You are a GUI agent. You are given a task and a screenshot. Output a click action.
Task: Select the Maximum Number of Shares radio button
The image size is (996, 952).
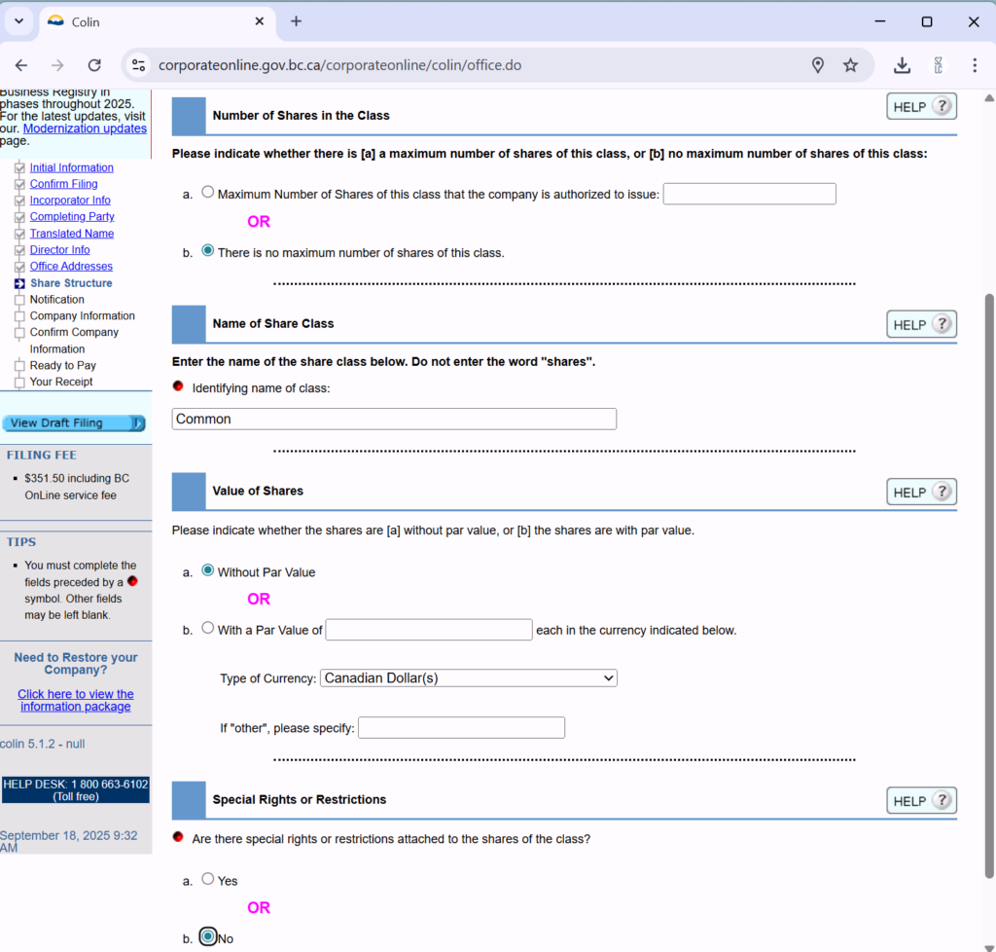point(207,193)
